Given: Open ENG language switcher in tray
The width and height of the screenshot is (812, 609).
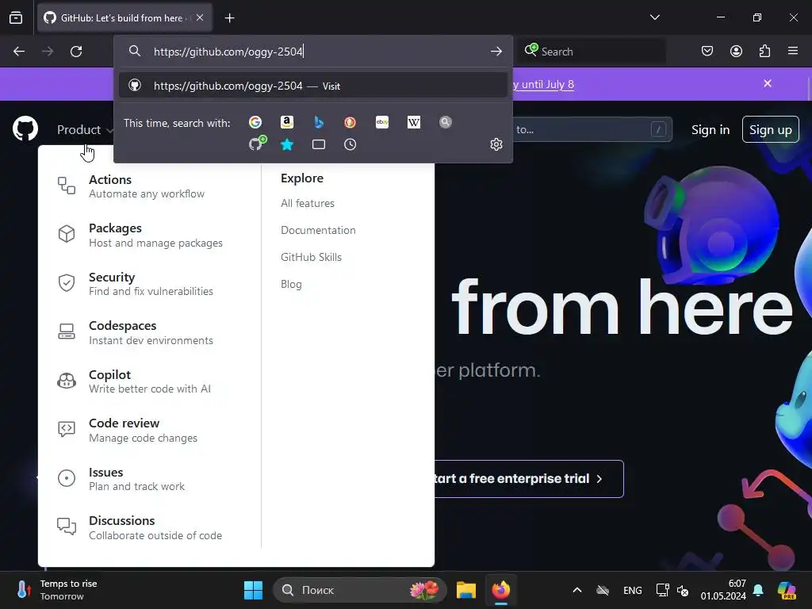Looking at the screenshot, I should coord(632,590).
